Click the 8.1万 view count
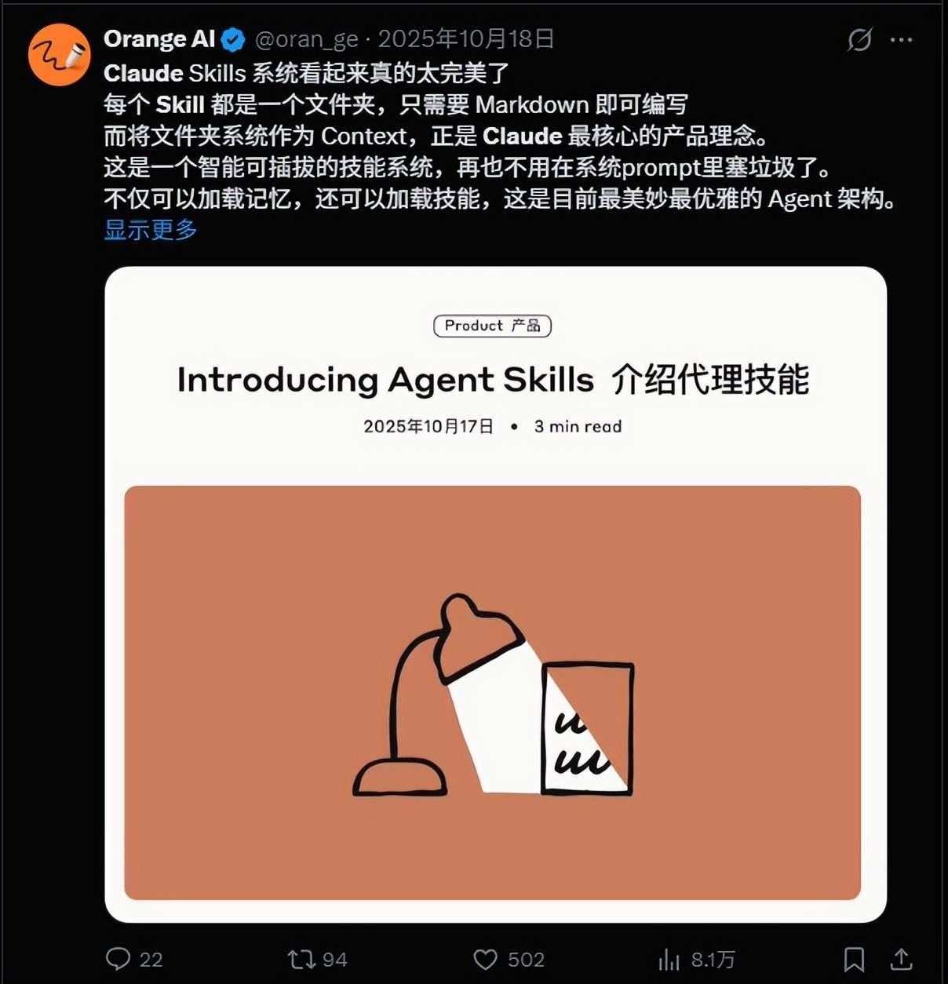 point(713,960)
